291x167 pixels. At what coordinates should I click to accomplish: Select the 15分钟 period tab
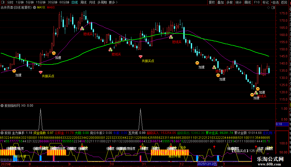(41, 2)
